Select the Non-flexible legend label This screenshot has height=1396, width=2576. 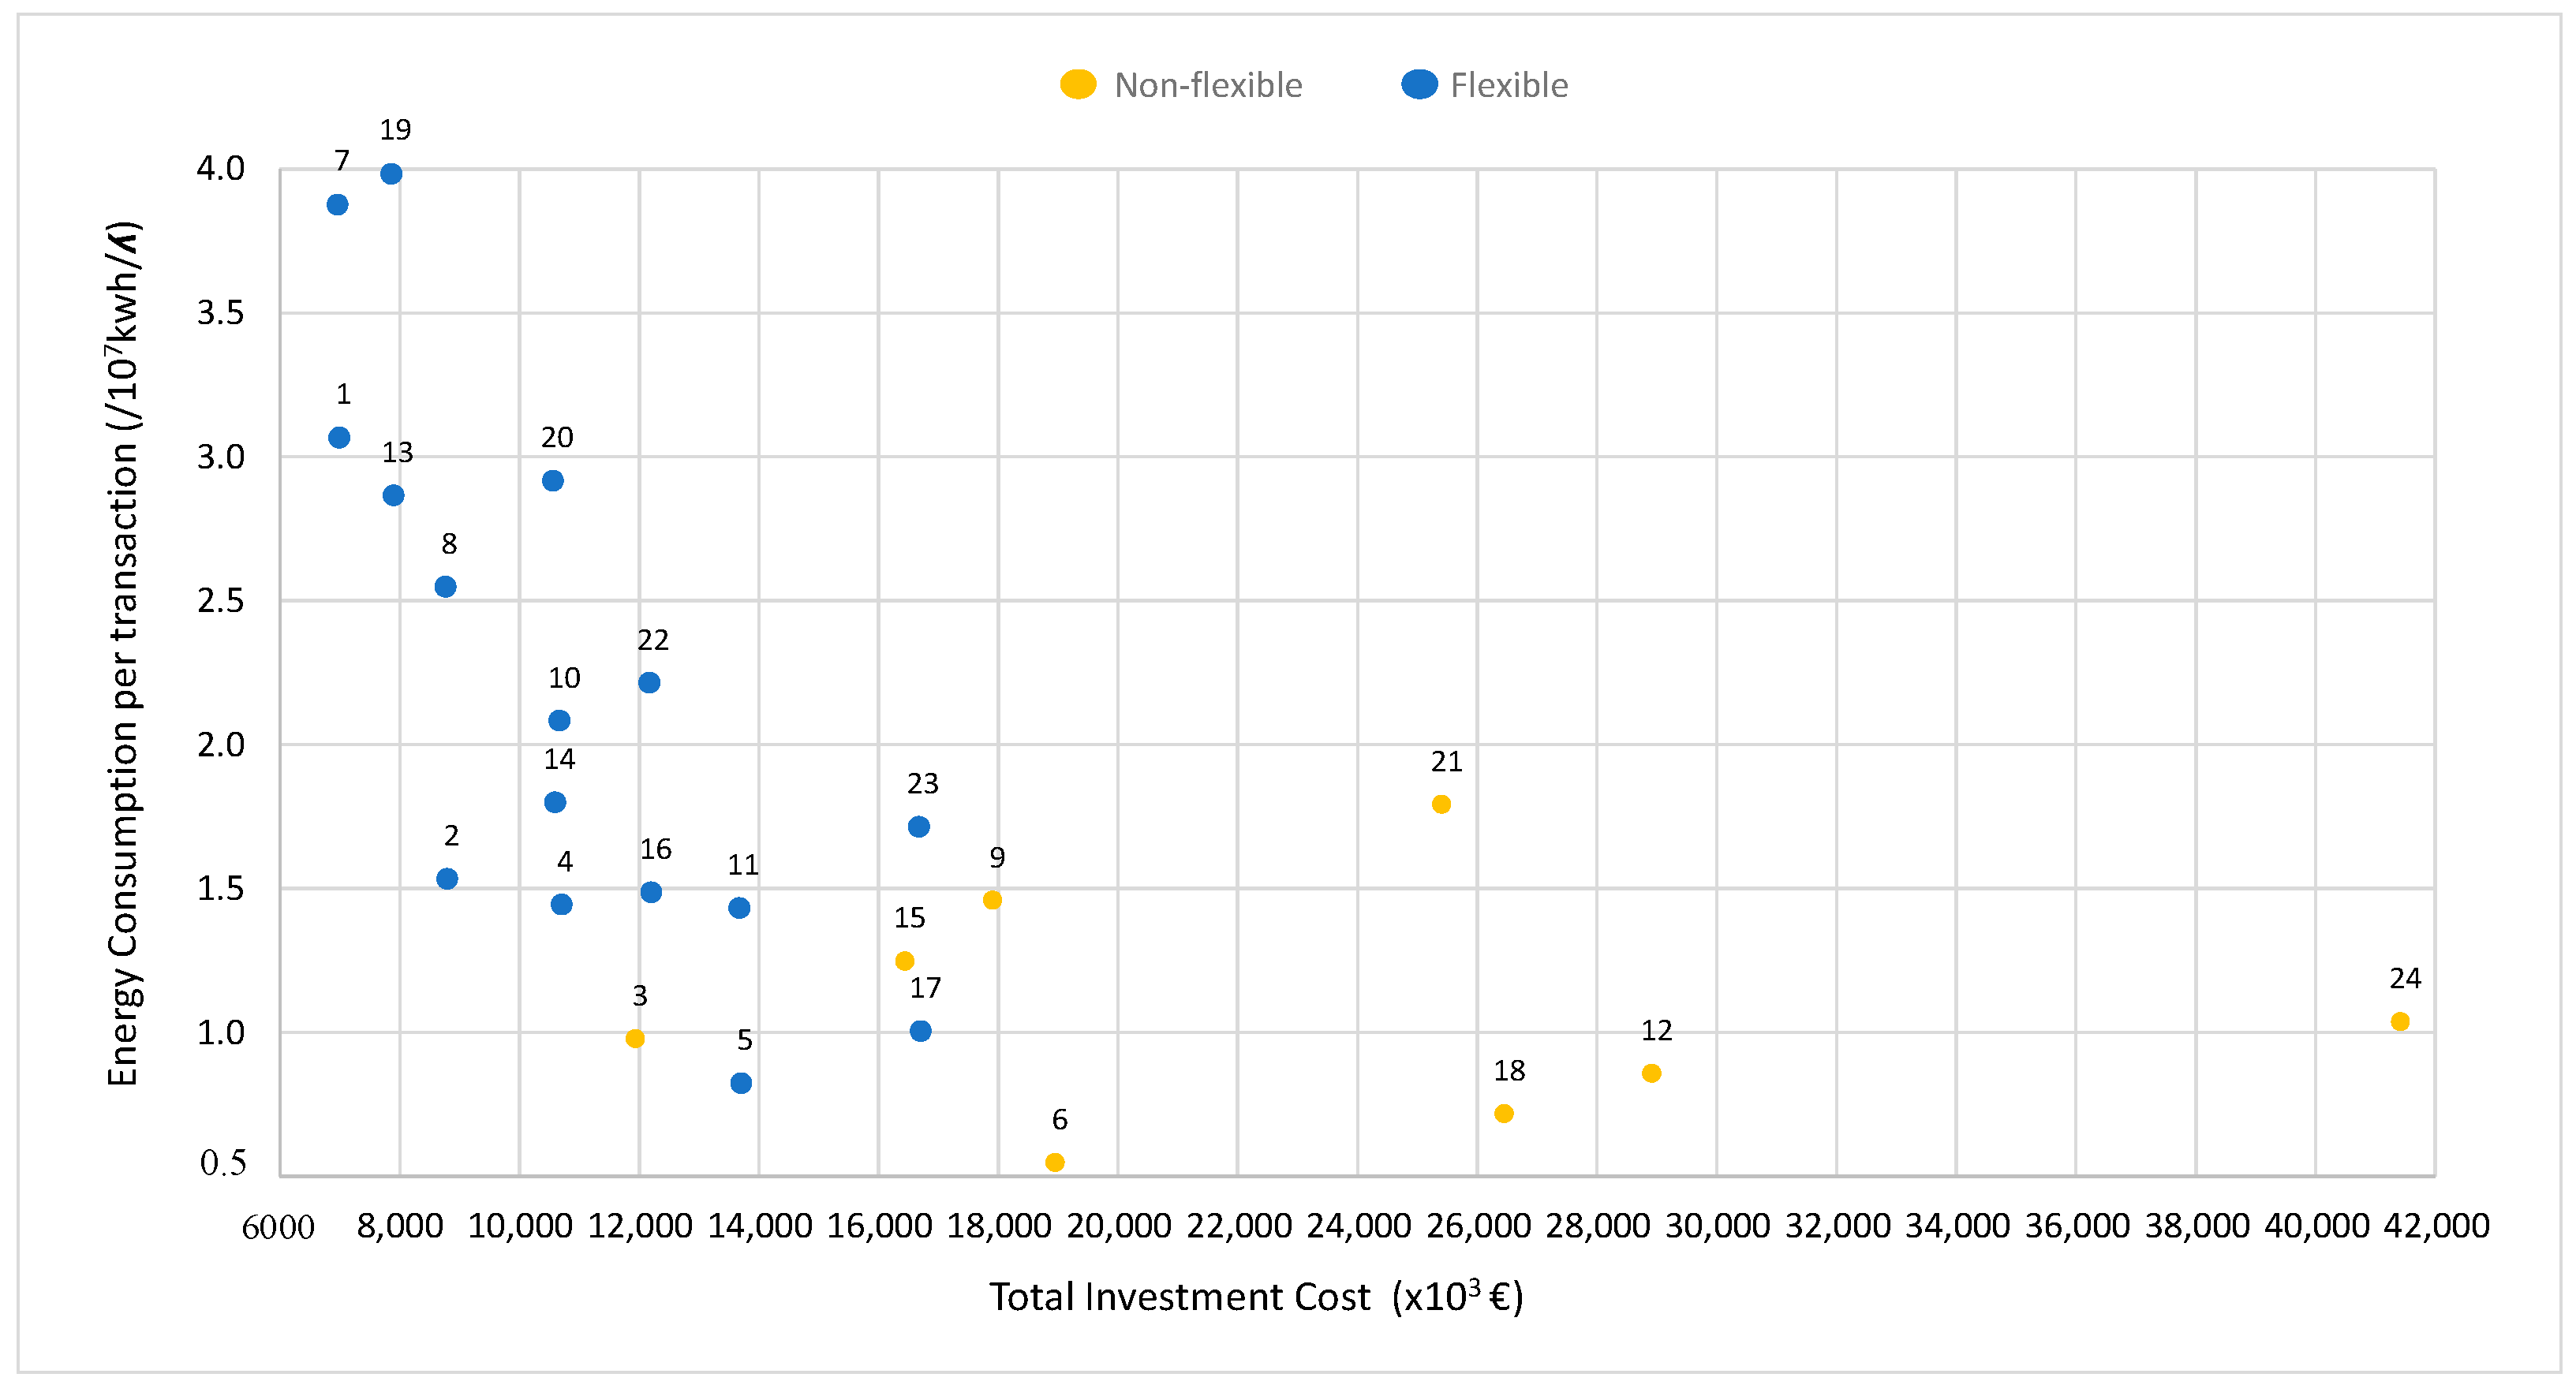(x=1207, y=85)
